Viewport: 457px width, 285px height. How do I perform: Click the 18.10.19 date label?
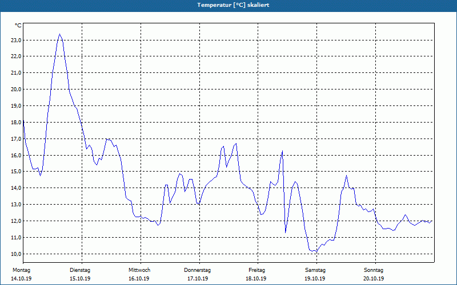click(x=256, y=279)
